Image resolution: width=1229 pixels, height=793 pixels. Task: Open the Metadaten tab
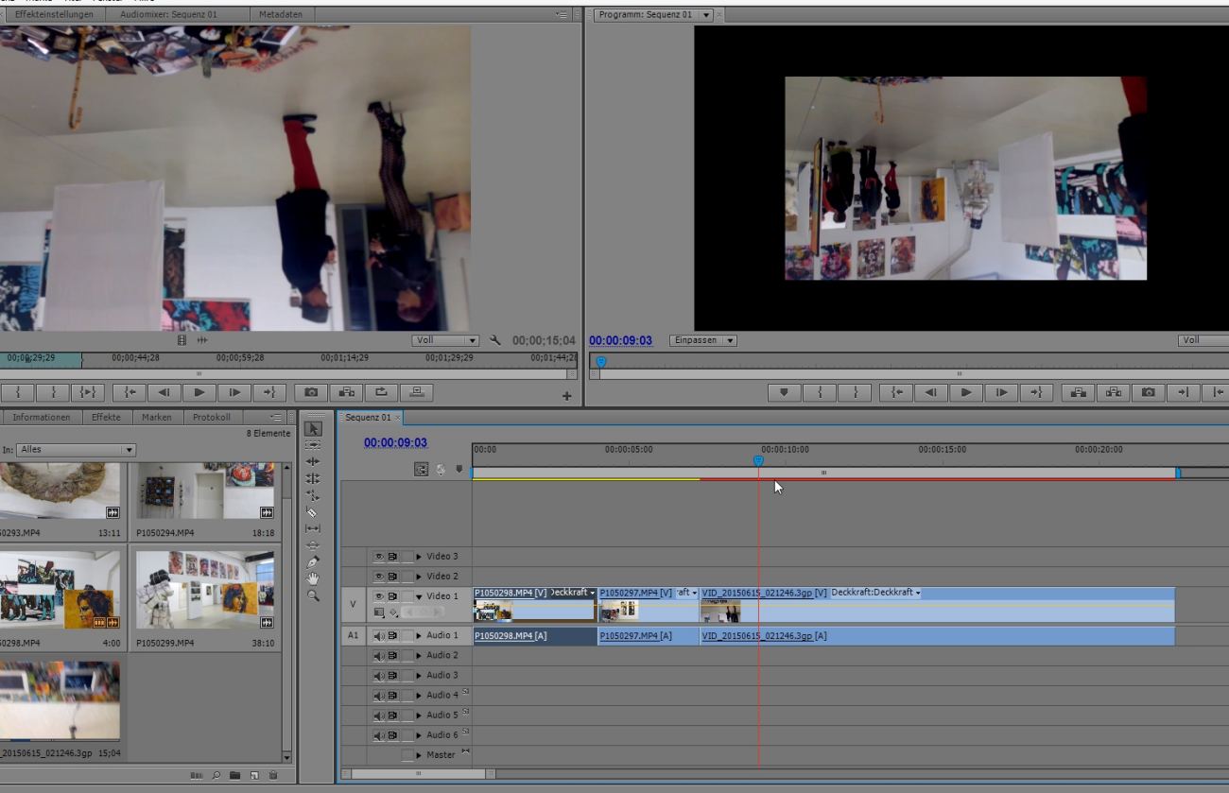281,14
